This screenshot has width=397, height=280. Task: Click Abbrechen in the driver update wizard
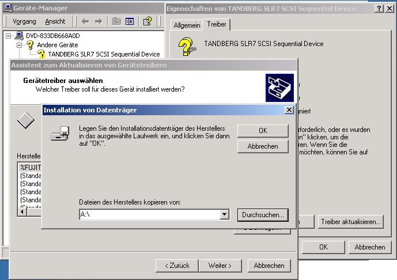269,266
